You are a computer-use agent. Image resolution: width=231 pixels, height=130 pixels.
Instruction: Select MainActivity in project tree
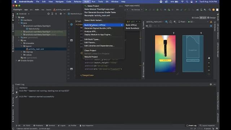33,29
